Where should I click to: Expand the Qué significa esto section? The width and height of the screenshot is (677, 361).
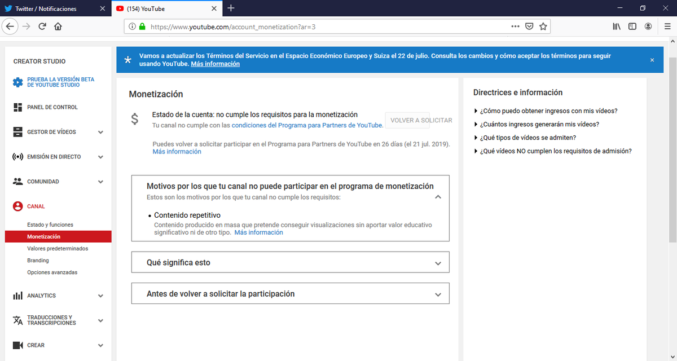click(x=291, y=262)
